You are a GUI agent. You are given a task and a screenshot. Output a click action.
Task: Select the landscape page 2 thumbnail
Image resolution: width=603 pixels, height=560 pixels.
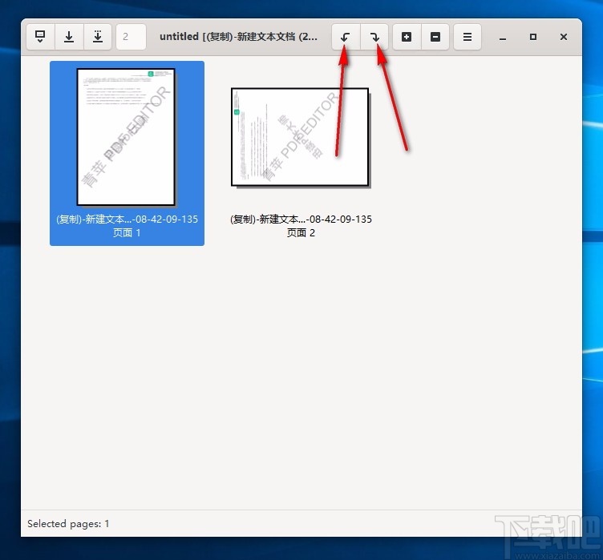click(x=300, y=137)
